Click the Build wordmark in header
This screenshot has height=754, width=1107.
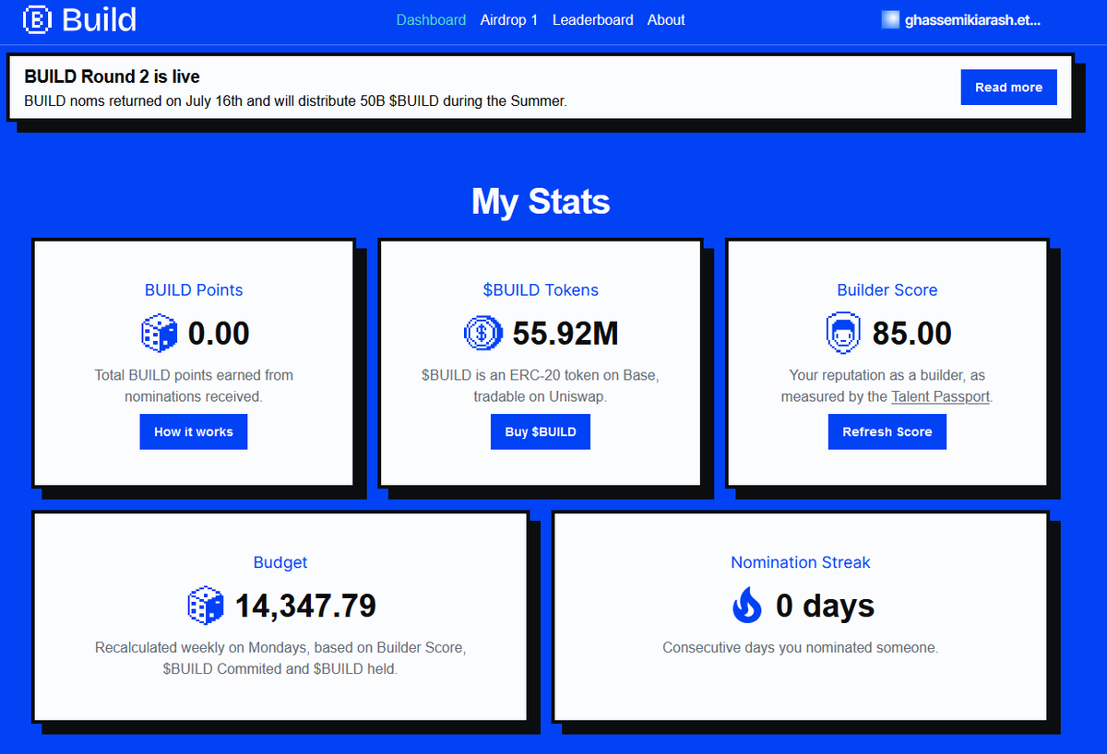click(x=100, y=19)
